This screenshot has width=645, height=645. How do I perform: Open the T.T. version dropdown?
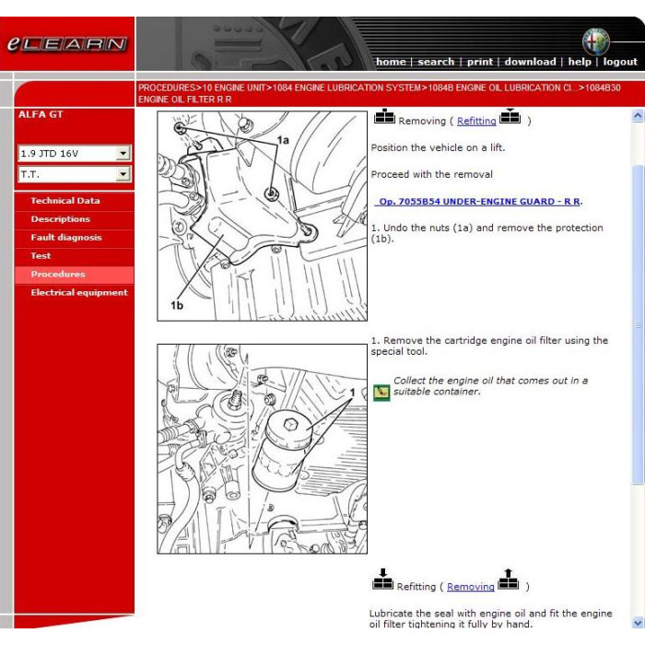tap(75, 174)
